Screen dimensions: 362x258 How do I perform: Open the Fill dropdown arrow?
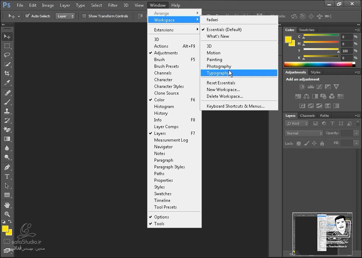356,143
